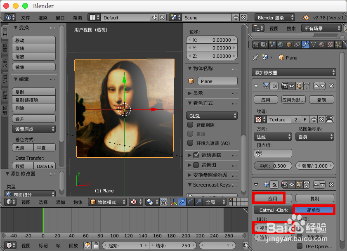Remove the Di displace modifier with X
The width and height of the screenshot is (347, 251).
331,86
